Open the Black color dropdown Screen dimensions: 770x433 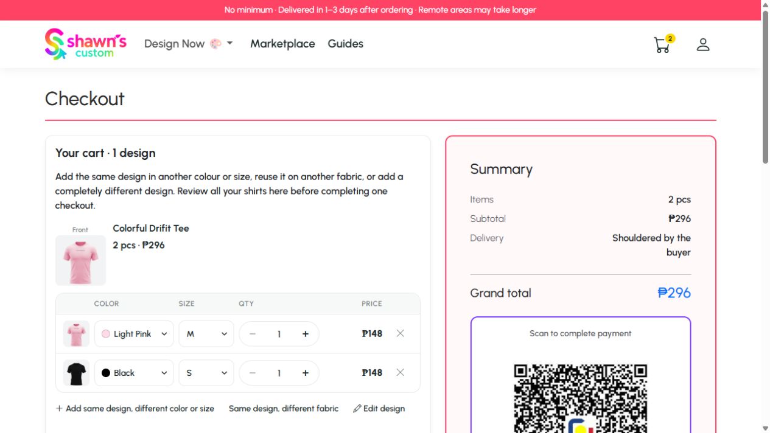point(134,373)
